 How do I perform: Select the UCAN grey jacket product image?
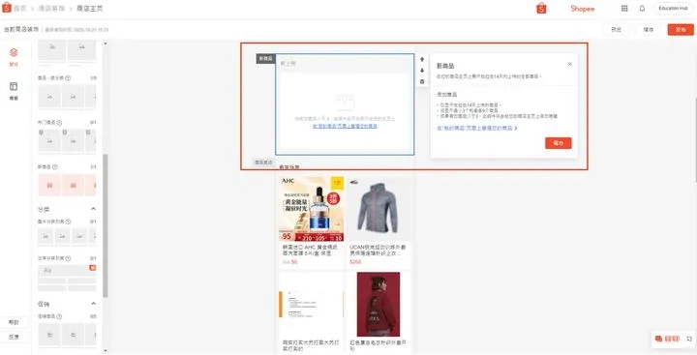pos(379,208)
